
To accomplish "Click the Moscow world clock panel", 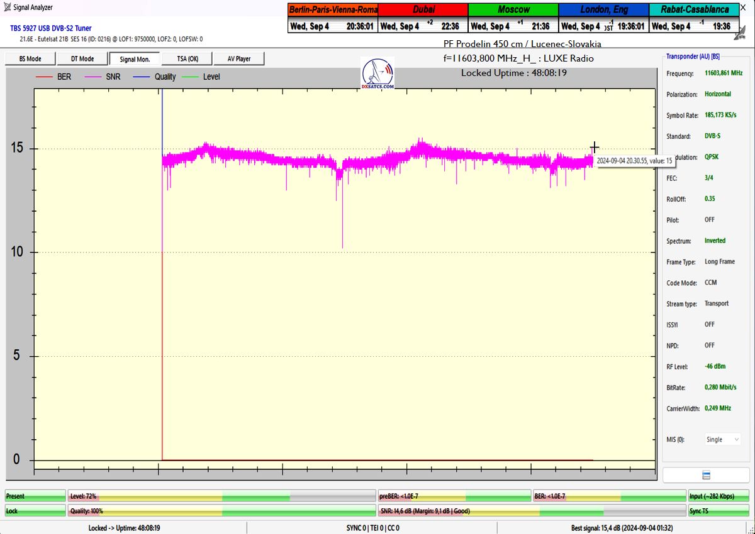I will tap(513, 18).
